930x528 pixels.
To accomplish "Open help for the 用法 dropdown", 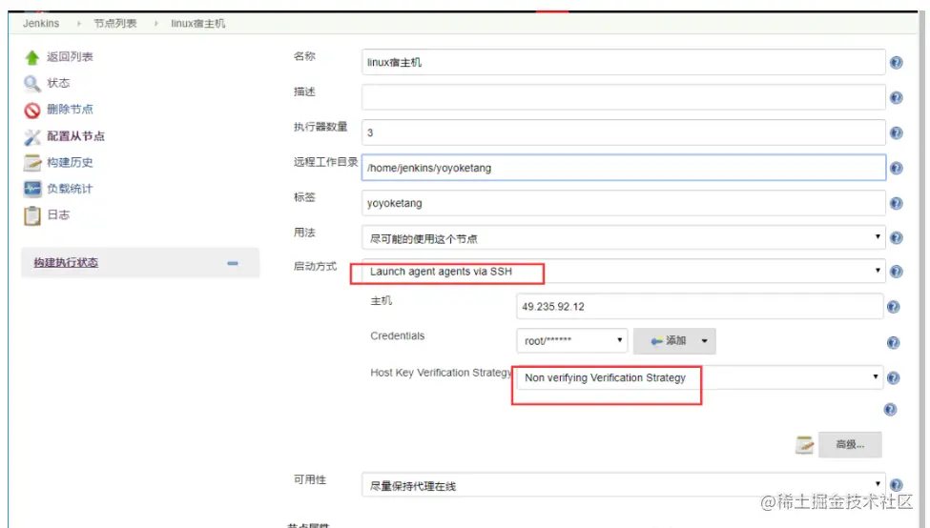I will [897, 237].
